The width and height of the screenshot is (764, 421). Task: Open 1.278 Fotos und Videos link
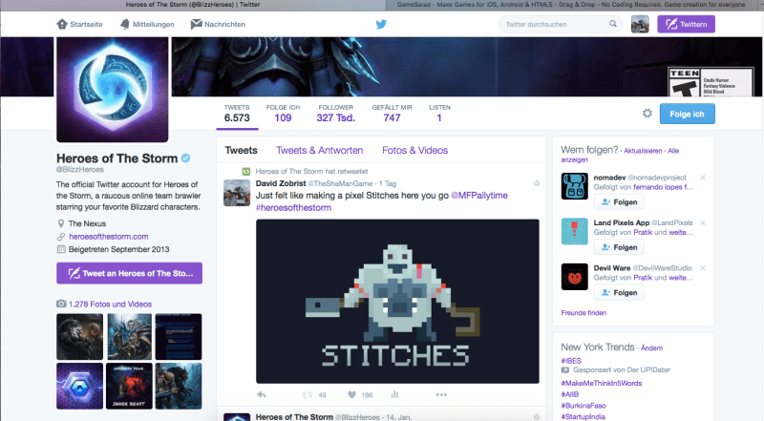(x=110, y=304)
